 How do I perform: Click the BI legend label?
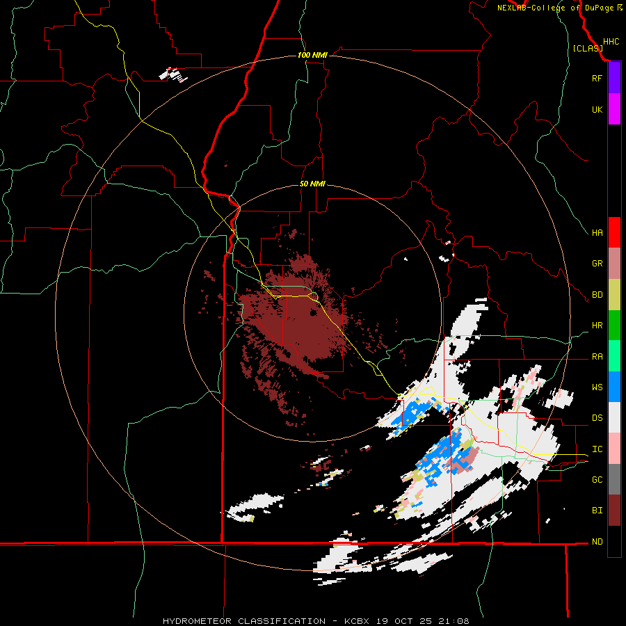tap(597, 511)
